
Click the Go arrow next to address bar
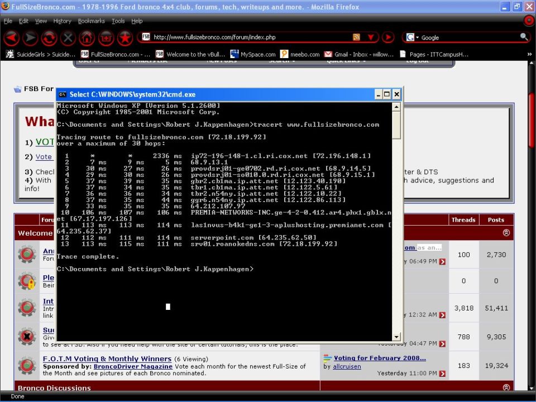click(388, 37)
